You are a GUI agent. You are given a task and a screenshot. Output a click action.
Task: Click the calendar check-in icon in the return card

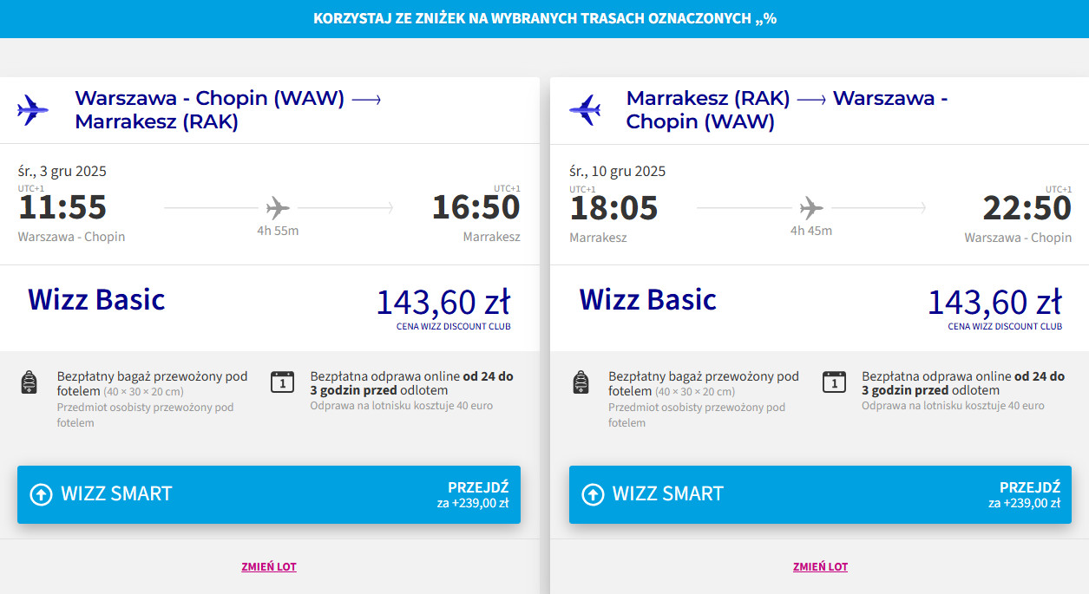tap(834, 382)
